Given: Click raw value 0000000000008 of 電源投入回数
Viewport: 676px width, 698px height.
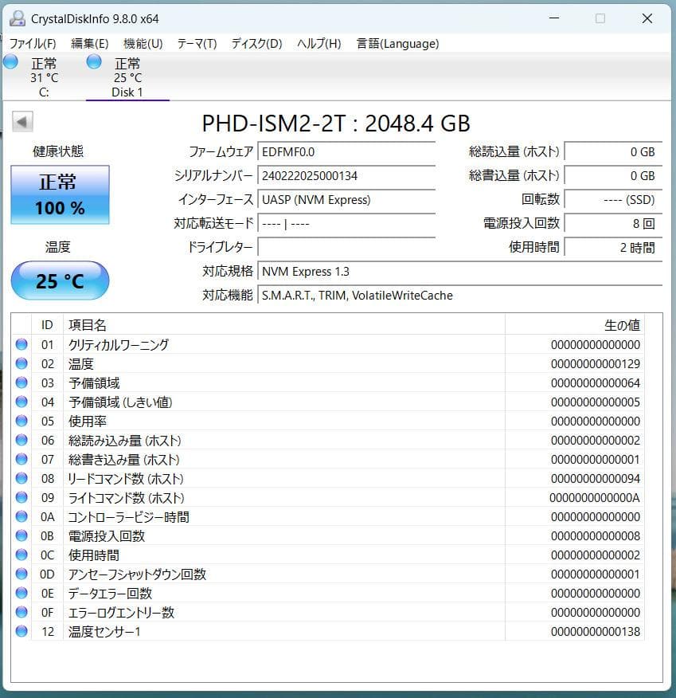Looking at the screenshot, I should tap(595, 536).
